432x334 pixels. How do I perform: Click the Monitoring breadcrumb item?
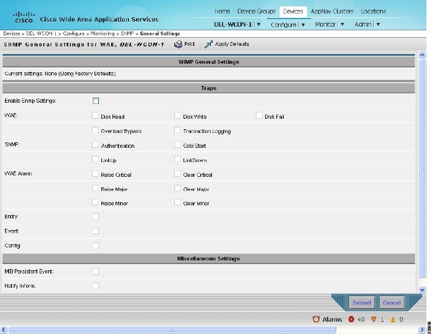pyautogui.click(x=103, y=33)
